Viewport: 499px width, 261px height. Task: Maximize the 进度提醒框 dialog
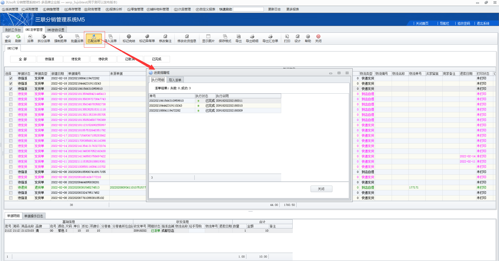coord(339,73)
